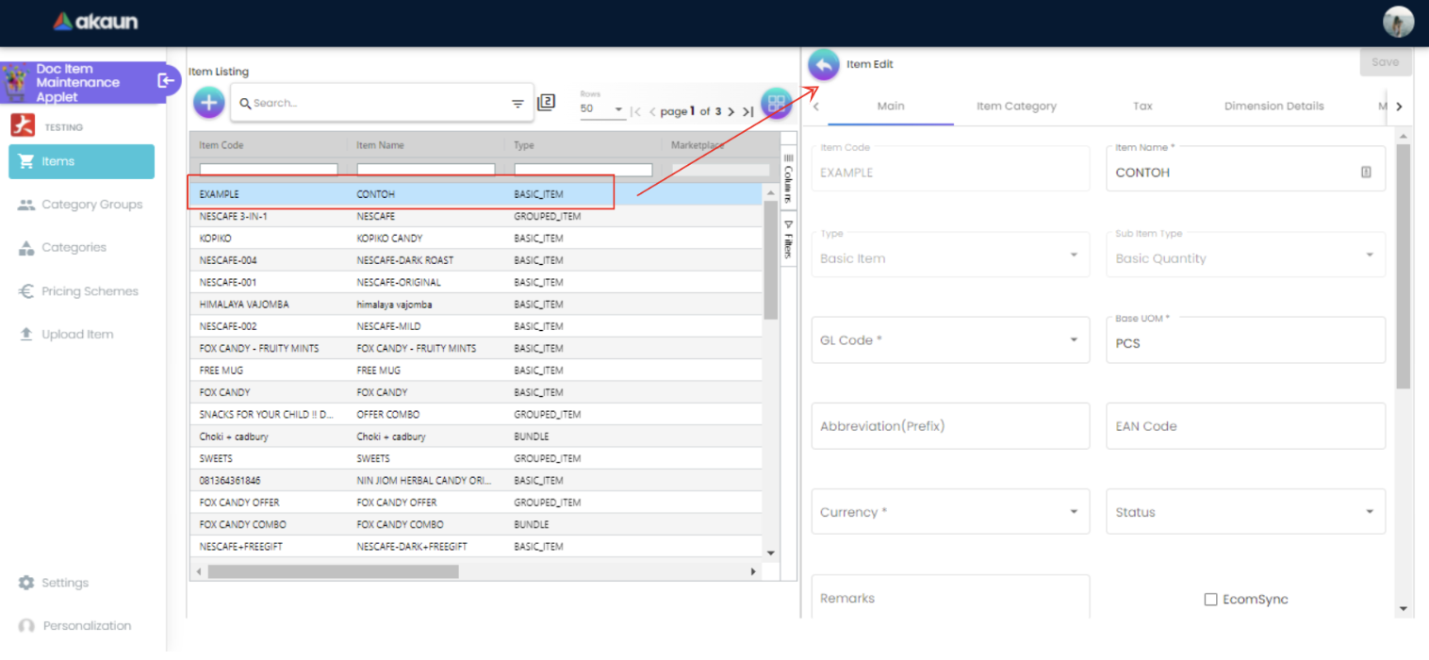The image size is (1429, 660).
Task: Open the GL Code dropdown
Action: (x=950, y=340)
